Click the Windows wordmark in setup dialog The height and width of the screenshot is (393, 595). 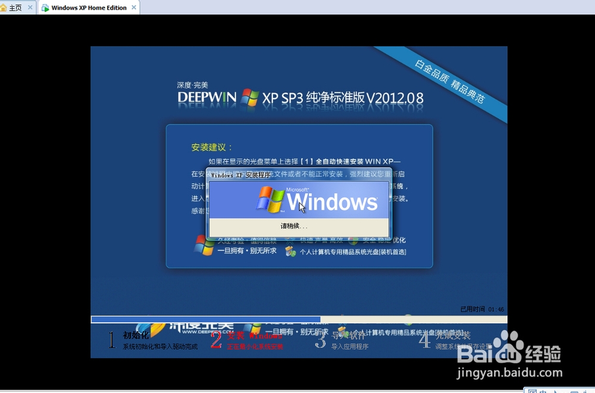pos(333,202)
